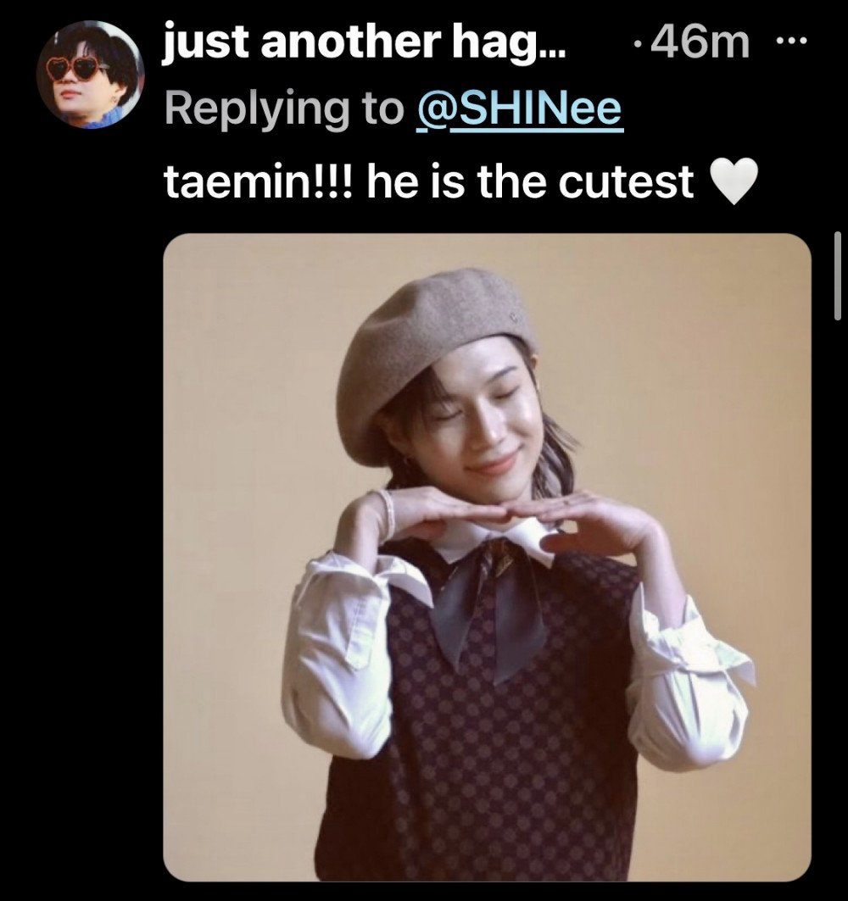Click the white shirt collar in the photo
848x901 pixels.
pos(509,540)
